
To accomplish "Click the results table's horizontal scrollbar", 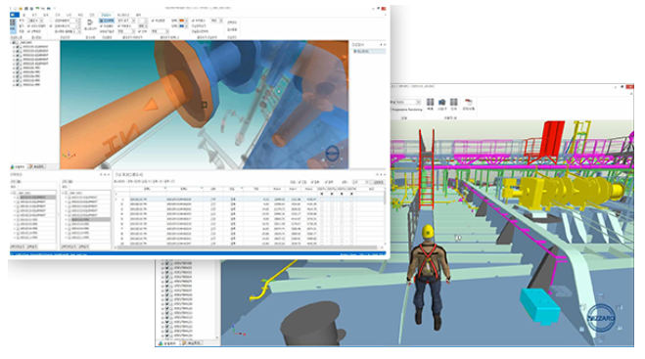I will pos(247,247).
